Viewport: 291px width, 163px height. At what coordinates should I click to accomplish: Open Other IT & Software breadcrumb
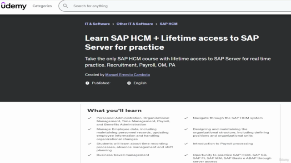click(135, 24)
